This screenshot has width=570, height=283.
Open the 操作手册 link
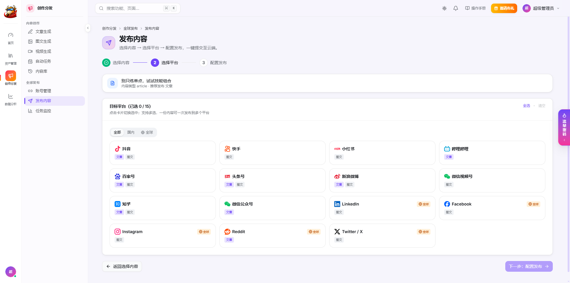coord(475,8)
